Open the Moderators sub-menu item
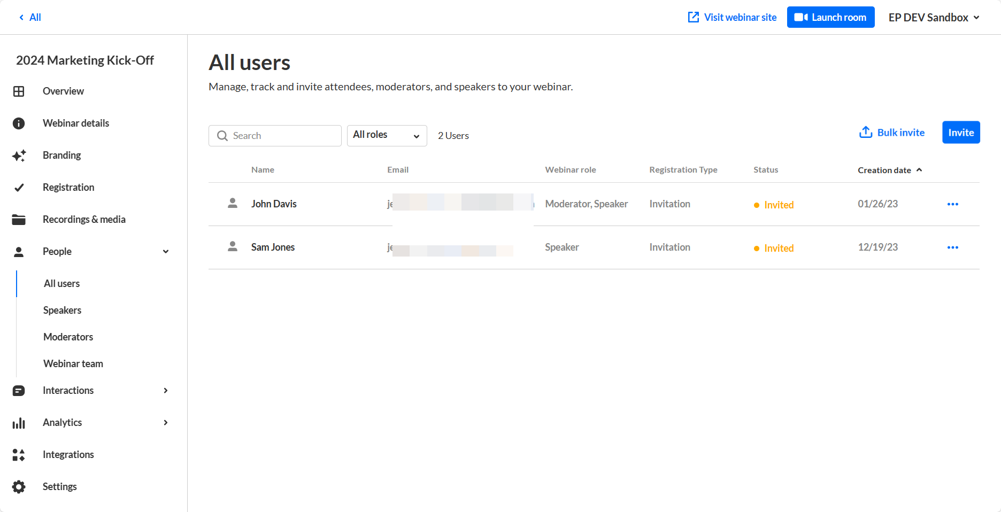The width and height of the screenshot is (1001, 512). click(68, 337)
